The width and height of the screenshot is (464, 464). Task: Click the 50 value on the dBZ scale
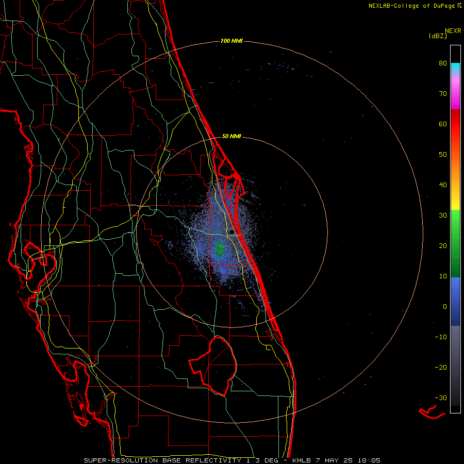click(x=443, y=155)
